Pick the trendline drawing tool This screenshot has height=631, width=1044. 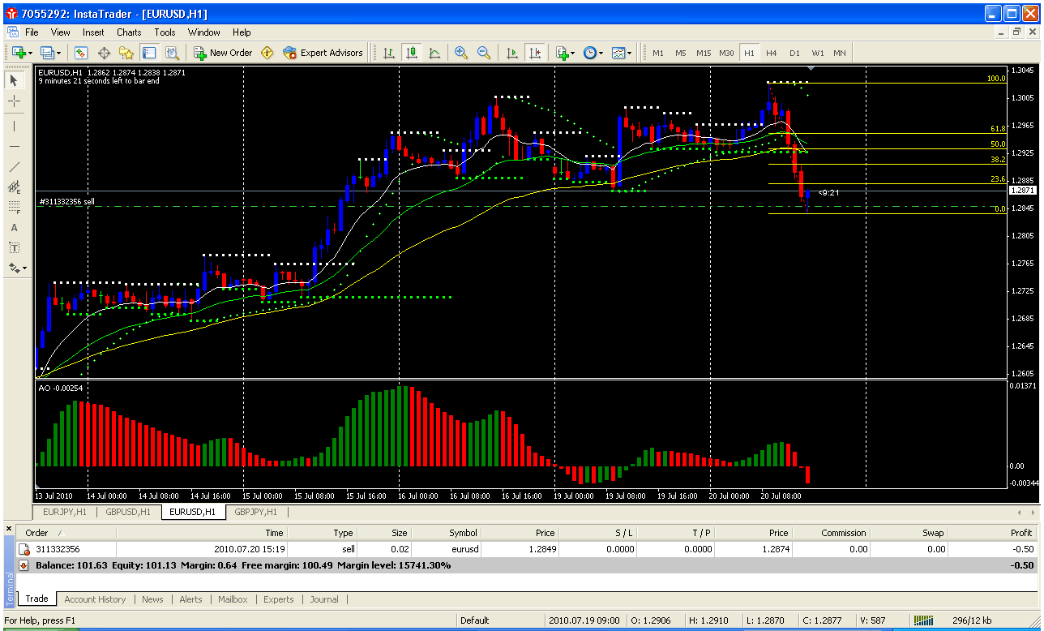pos(14,166)
